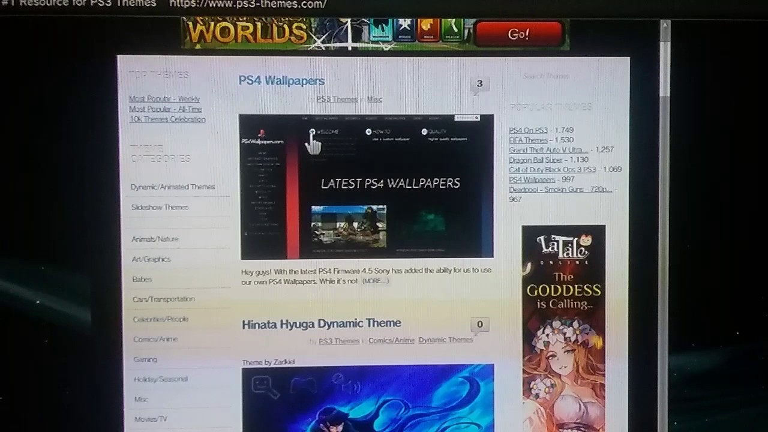The width and height of the screenshot is (768, 432).
Task: Click the scrollbar up arrow
Action: coord(664,25)
